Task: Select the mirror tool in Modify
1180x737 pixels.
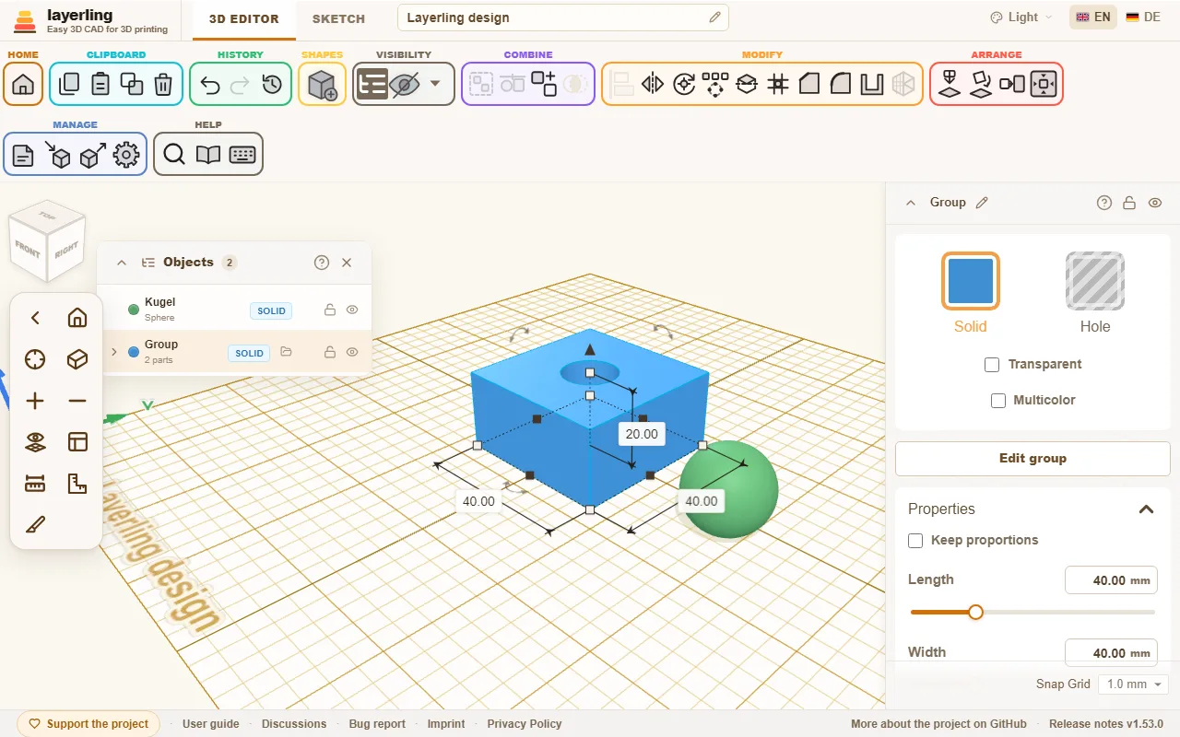Action: tap(653, 85)
